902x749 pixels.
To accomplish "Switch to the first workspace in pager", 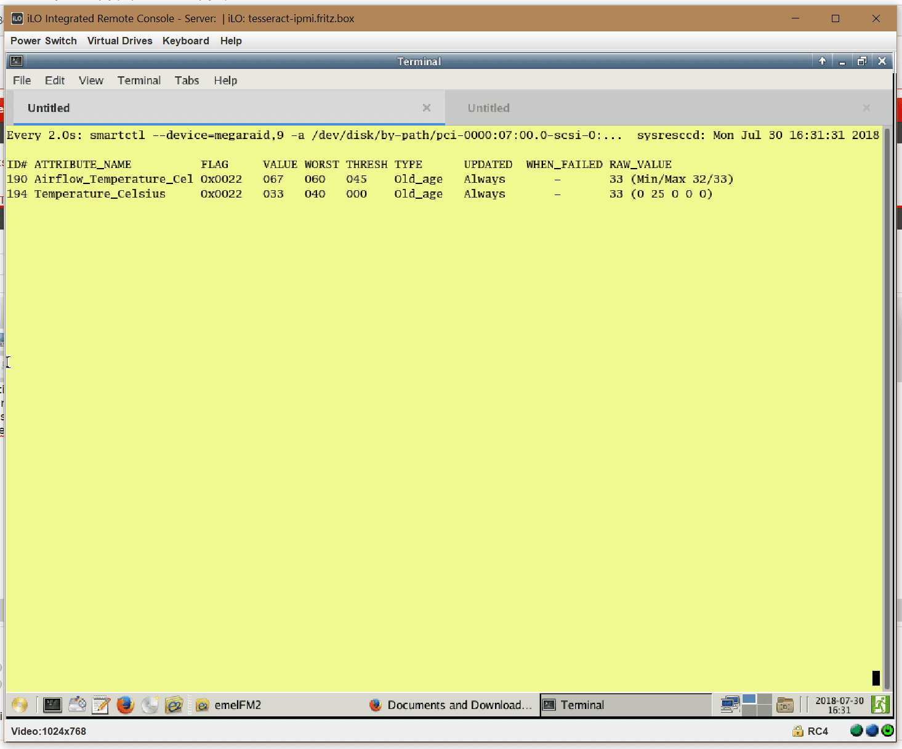I will pyautogui.click(x=749, y=699).
